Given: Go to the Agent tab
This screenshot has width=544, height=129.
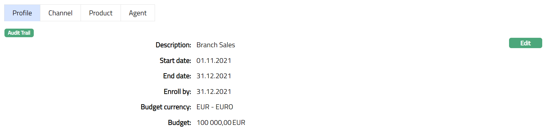Looking at the screenshot, I should click(138, 13).
